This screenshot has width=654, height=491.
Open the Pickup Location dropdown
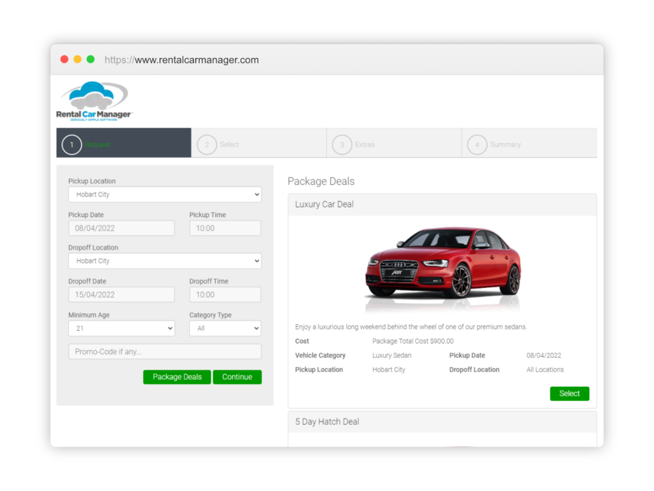pos(165,195)
